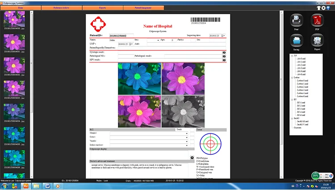The height and width of the screenshot is (190, 335).
Task: Collapse the A4 template tree node
Action: click(291, 56)
